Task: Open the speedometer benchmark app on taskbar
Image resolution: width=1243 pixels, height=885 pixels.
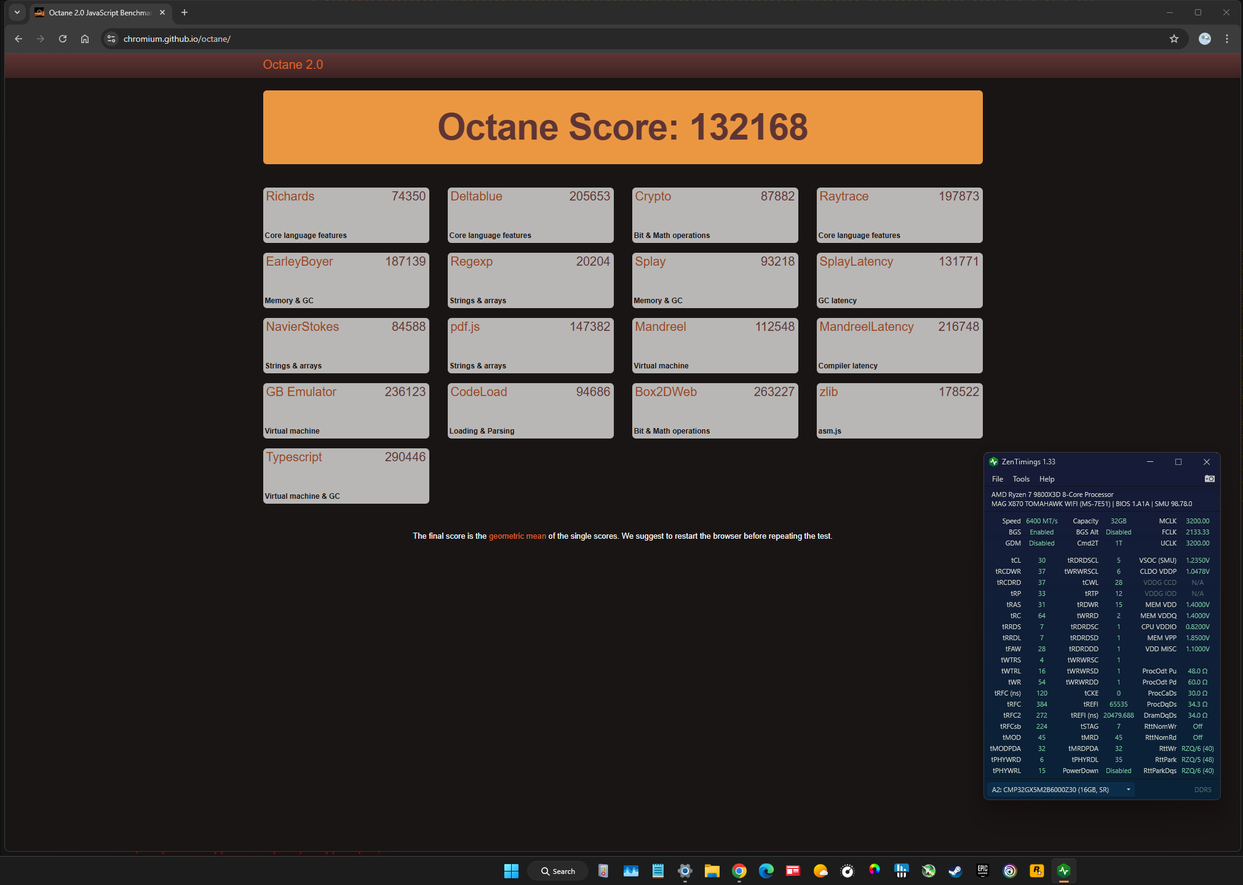Action: click(847, 871)
